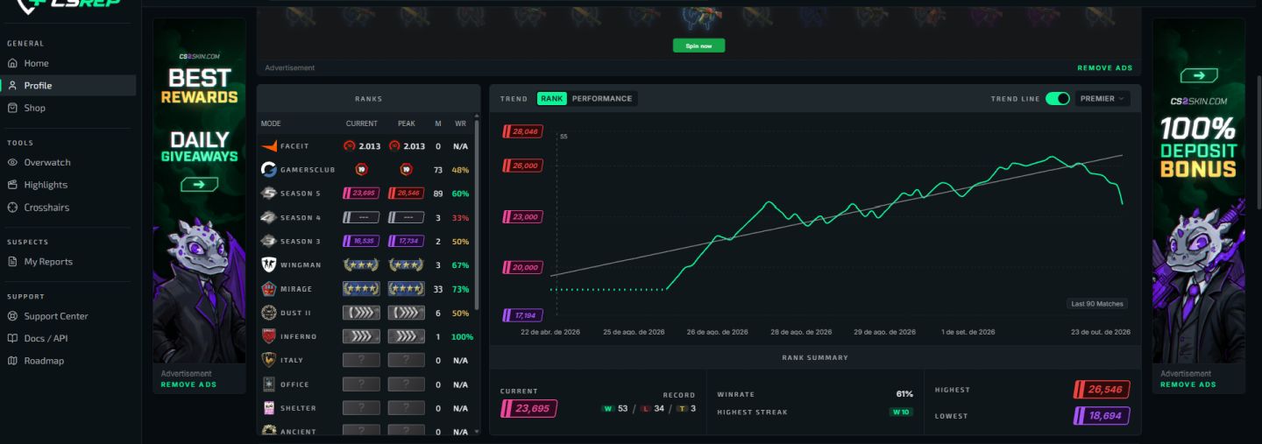
Task: Toggle the TREND LINE switch
Action: pos(1058,99)
